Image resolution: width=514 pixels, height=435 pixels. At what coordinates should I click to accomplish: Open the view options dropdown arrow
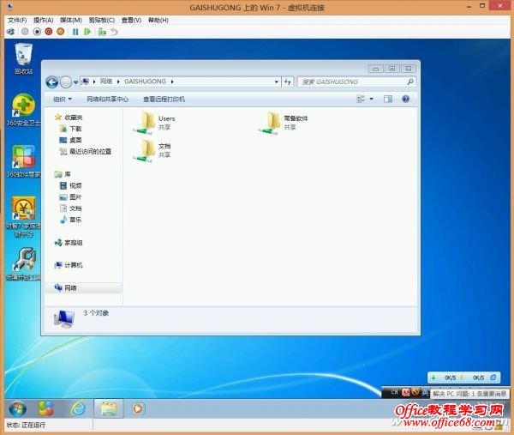[x=372, y=99]
